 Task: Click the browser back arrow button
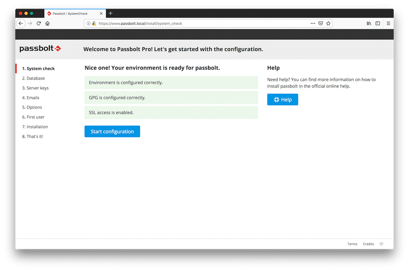(x=21, y=23)
